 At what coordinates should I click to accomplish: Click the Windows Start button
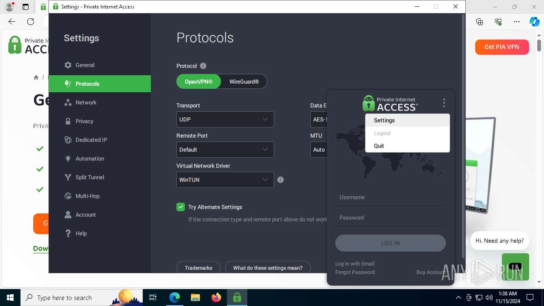[x=10, y=297]
